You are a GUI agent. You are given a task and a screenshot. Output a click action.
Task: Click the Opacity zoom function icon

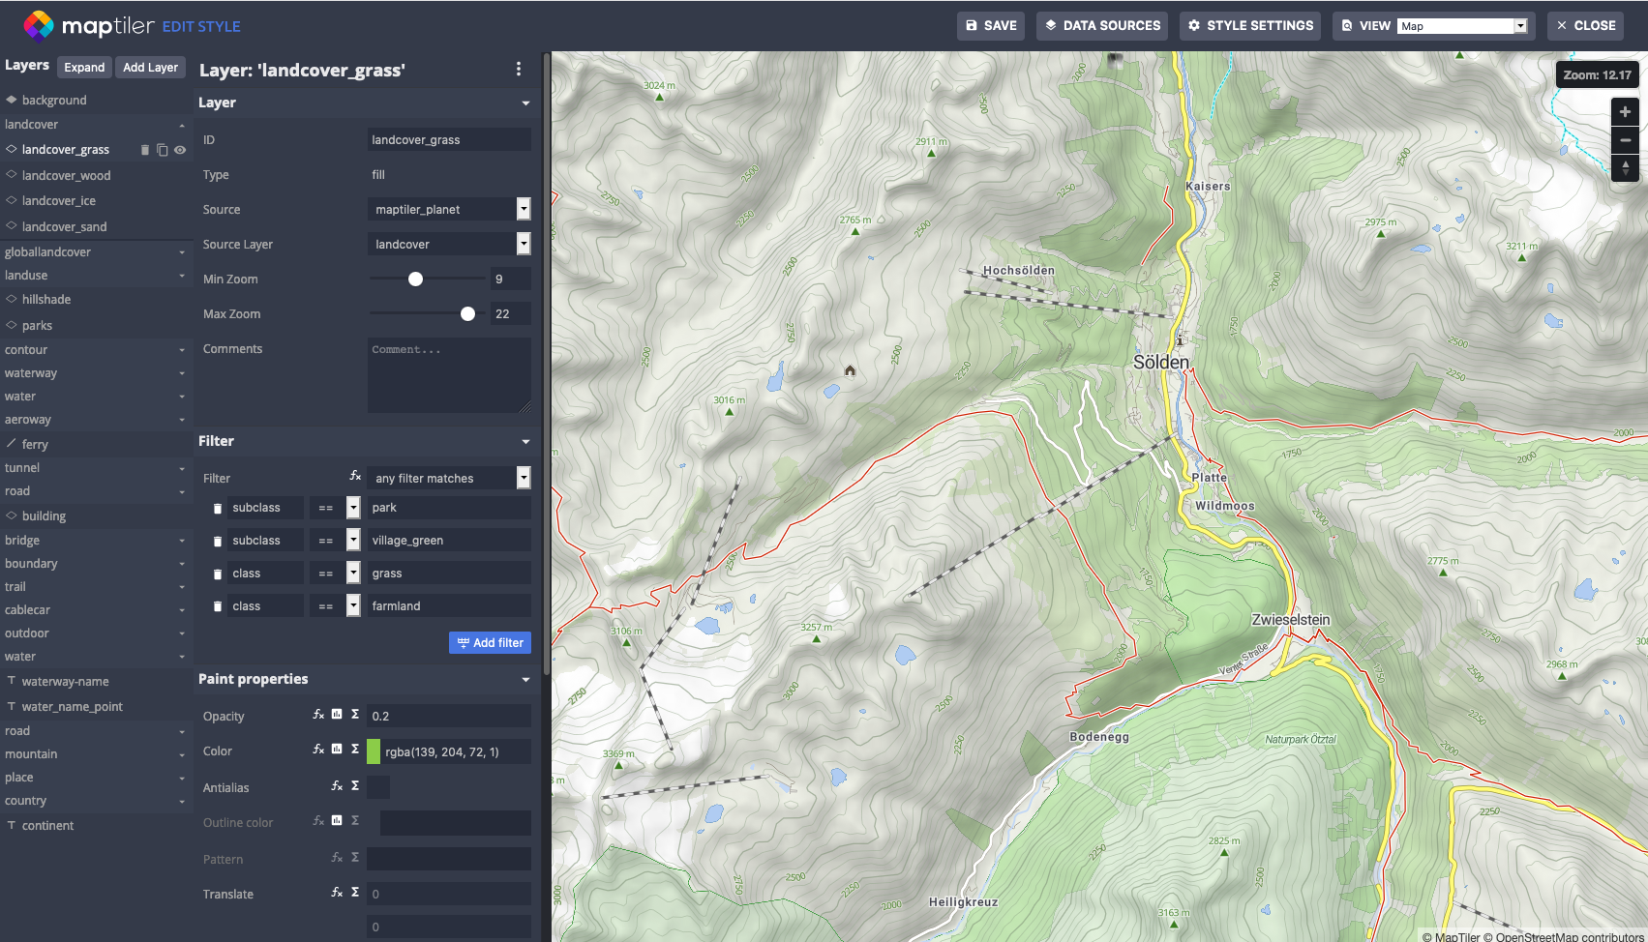318,715
